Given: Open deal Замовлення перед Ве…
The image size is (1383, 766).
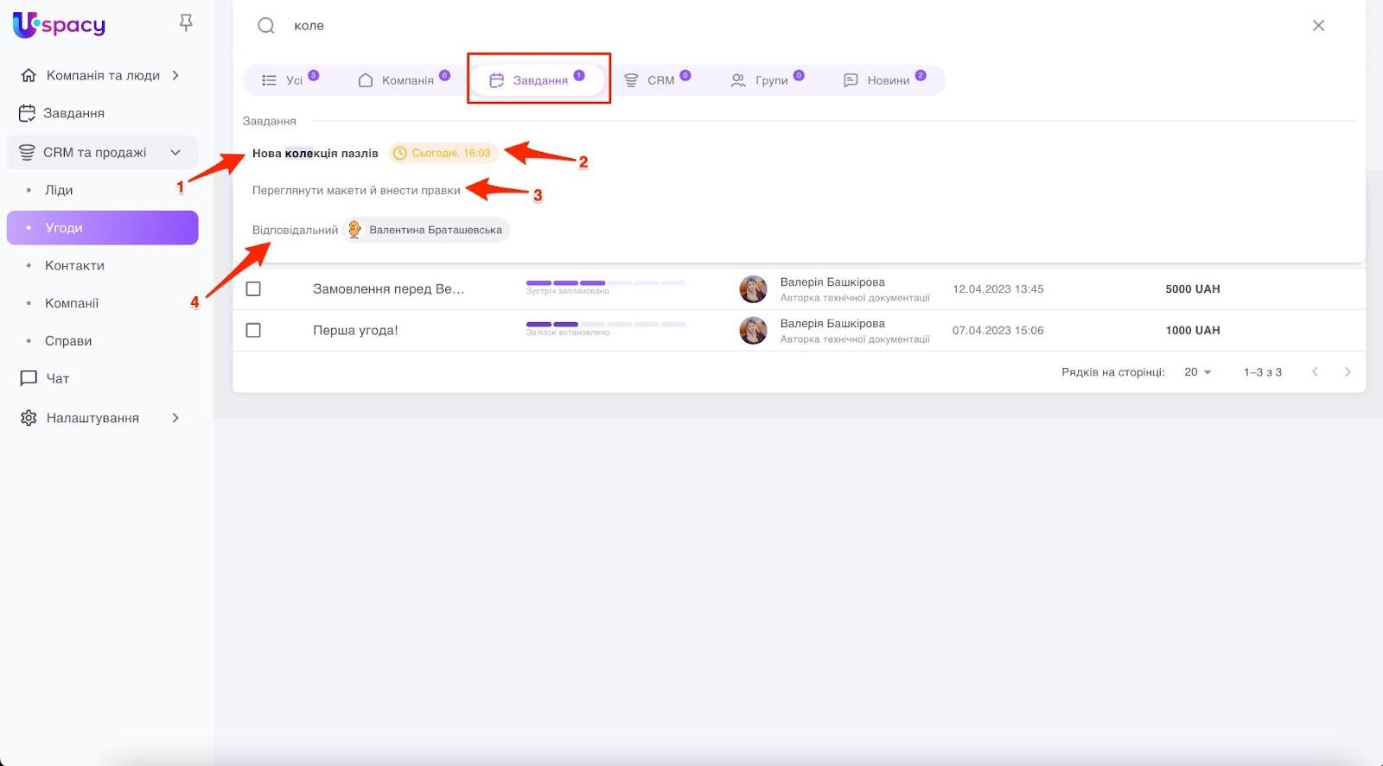Looking at the screenshot, I should coord(389,289).
